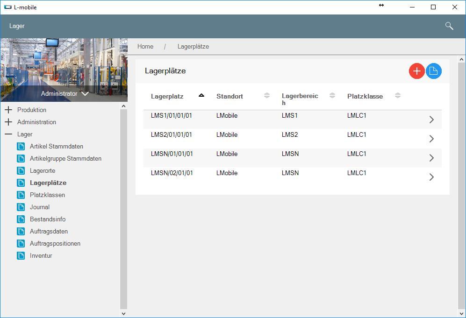Sort by Lagerplatz column arrow
This screenshot has width=466, height=318.
coord(201,95)
